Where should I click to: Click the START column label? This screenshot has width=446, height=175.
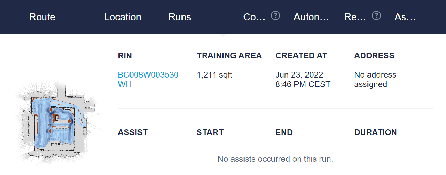(x=210, y=132)
